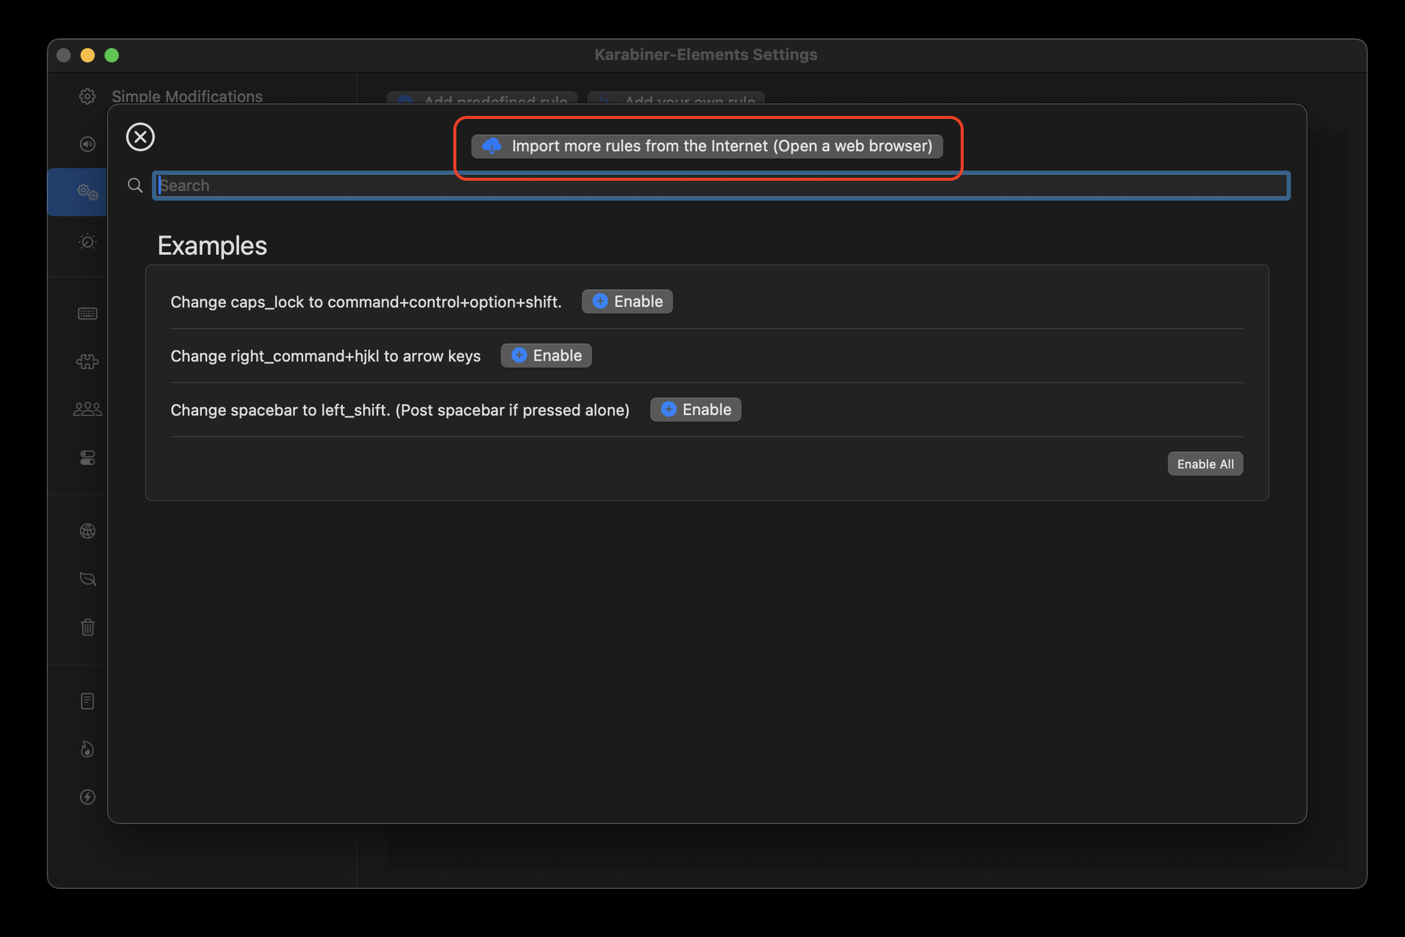Open UI settings toggle-switches icon
Viewport: 1405px width, 937px height.
click(x=88, y=458)
